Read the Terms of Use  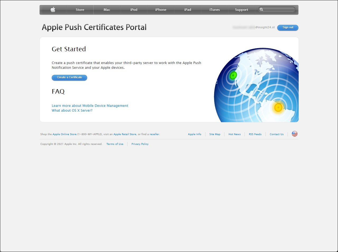[x=115, y=144]
